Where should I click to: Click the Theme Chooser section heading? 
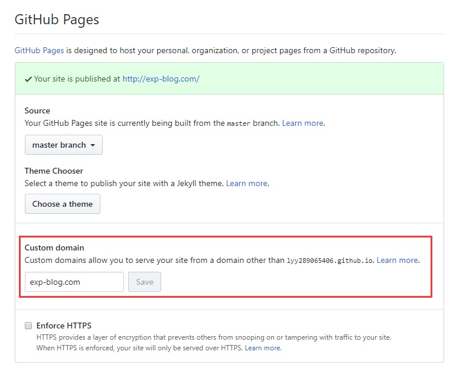54,171
